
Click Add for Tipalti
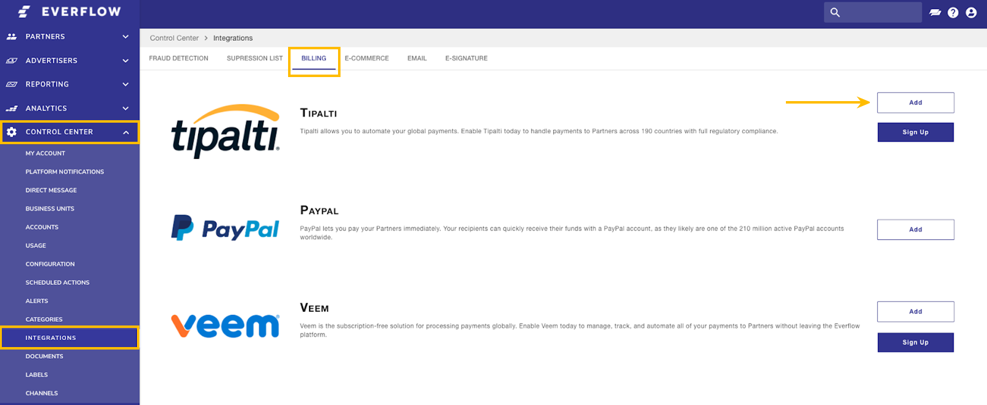[x=915, y=103]
